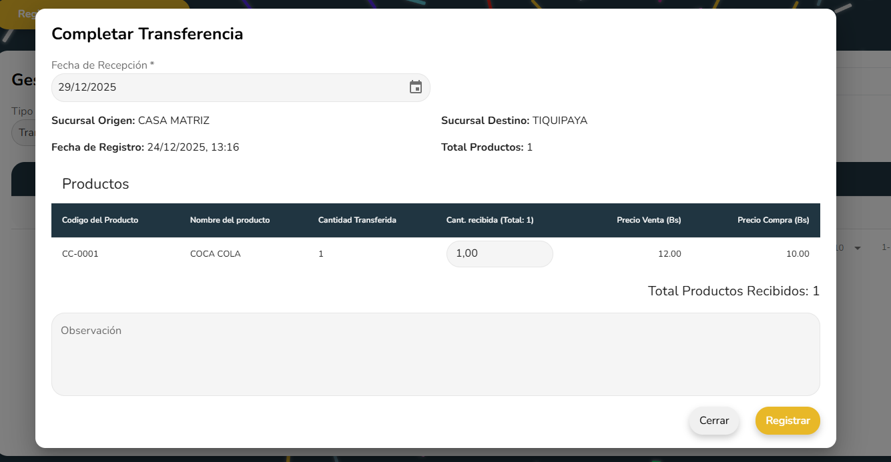Click the 12.00 sale price cell
Viewport: 891px width, 462px height.
click(x=669, y=254)
